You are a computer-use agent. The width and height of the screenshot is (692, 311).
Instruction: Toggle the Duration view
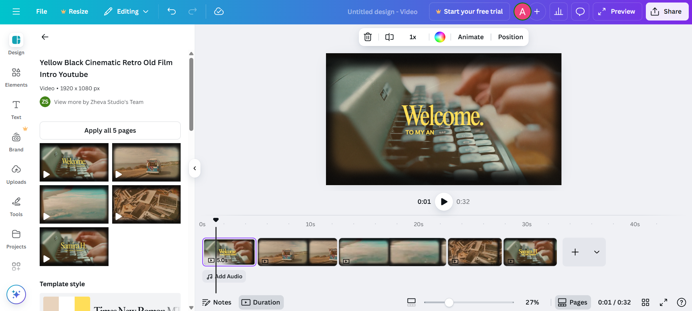coord(261,302)
